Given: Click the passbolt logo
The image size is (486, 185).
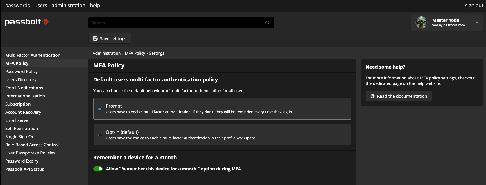Looking at the screenshot, I should tap(27, 22).
